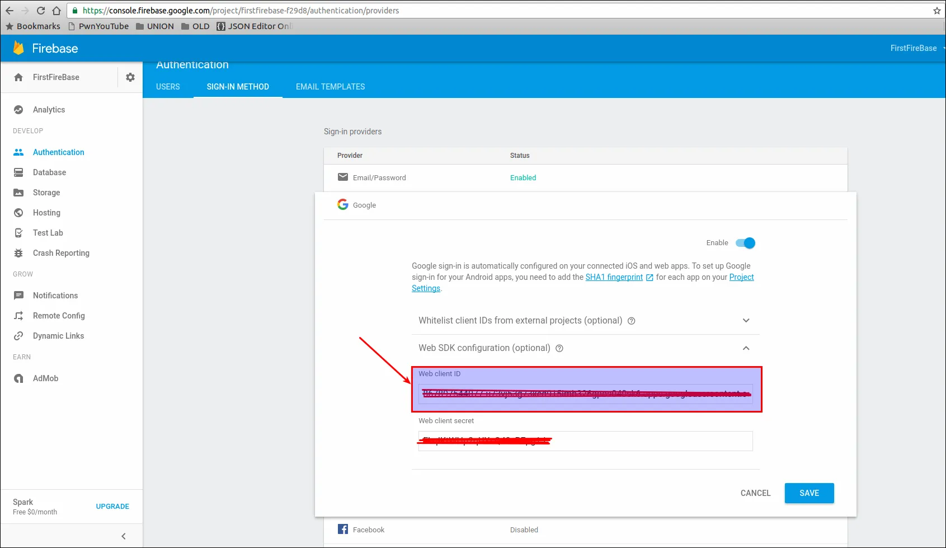
Task: Select the Email/Password provider row
Action: click(x=586, y=178)
